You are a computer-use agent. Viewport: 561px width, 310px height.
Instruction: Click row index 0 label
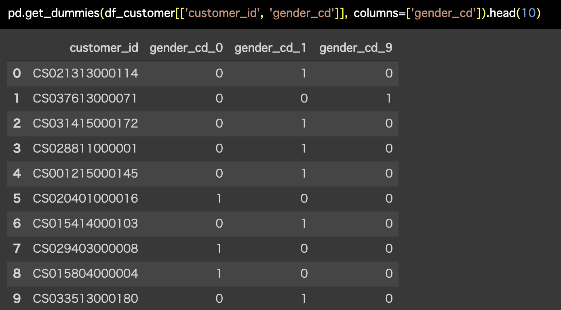tap(17, 73)
